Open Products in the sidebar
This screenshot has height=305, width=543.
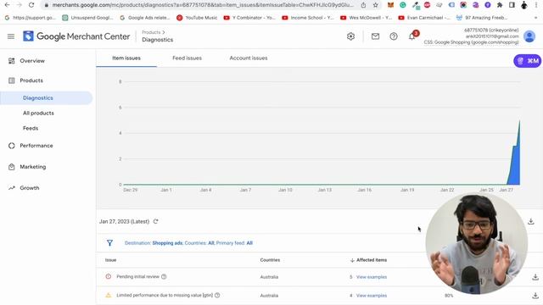(31, 80)
